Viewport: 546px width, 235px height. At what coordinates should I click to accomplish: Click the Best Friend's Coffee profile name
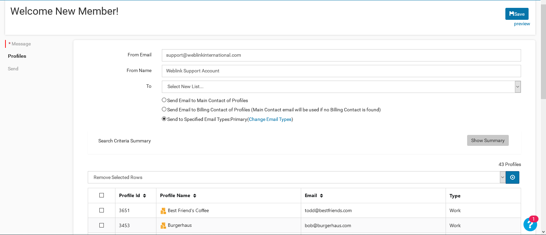coord(188,211)
